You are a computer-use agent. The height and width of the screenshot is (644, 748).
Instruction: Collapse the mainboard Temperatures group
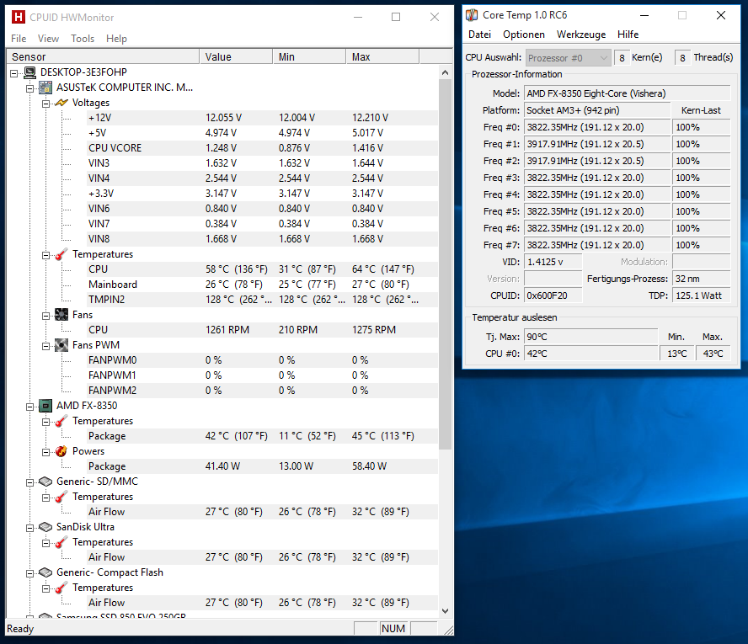coord(45,256)
